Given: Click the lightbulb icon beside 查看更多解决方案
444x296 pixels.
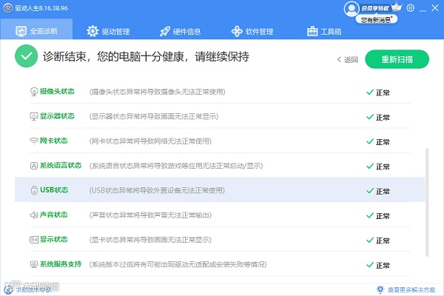Looking at the screenshot, I should [380, 289].
